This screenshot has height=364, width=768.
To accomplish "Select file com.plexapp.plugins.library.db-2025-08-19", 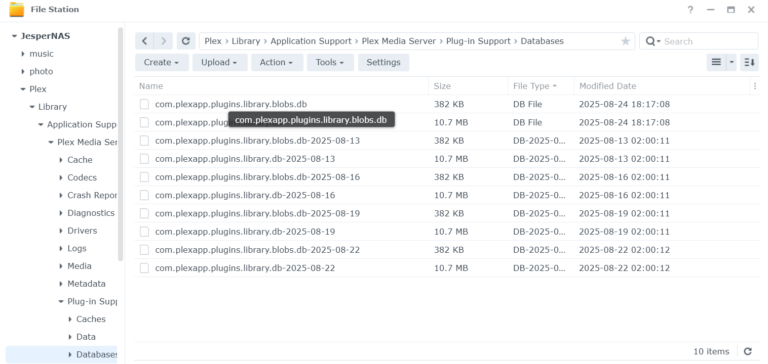I will (x=245, y=232).
